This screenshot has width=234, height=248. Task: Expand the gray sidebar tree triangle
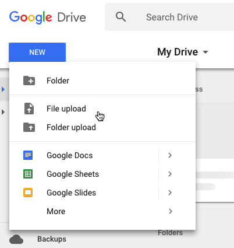click(3, 112)
